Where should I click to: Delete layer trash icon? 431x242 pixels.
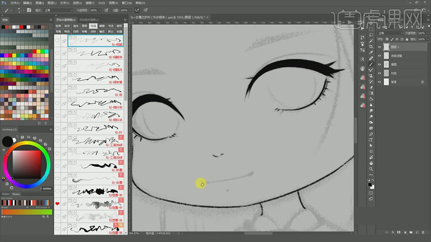pyautogui.click(x=423, y=232)
